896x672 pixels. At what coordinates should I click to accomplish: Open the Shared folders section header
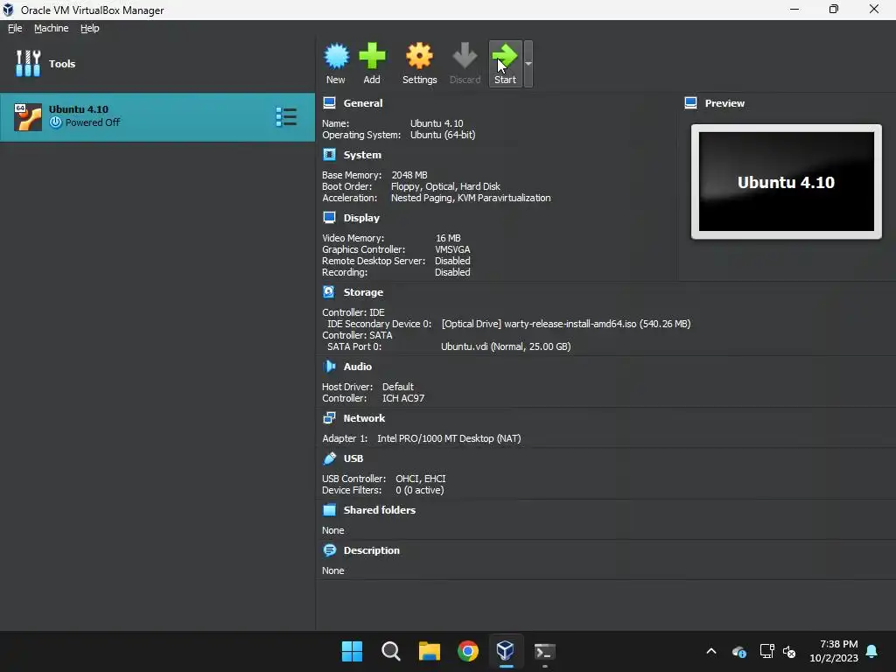(x=380, y=510)
